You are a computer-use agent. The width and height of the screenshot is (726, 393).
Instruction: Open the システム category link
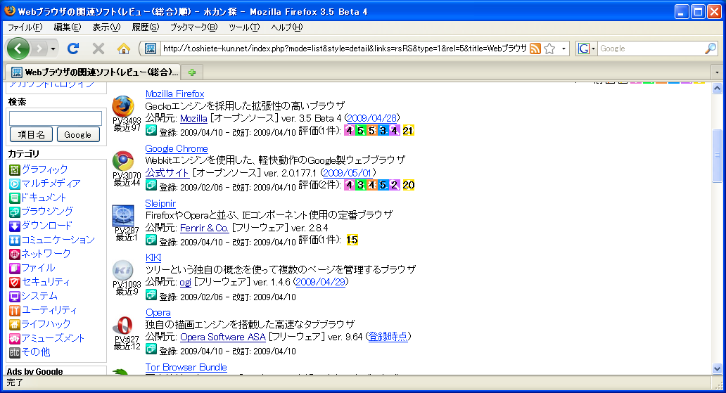pos(39,296)
